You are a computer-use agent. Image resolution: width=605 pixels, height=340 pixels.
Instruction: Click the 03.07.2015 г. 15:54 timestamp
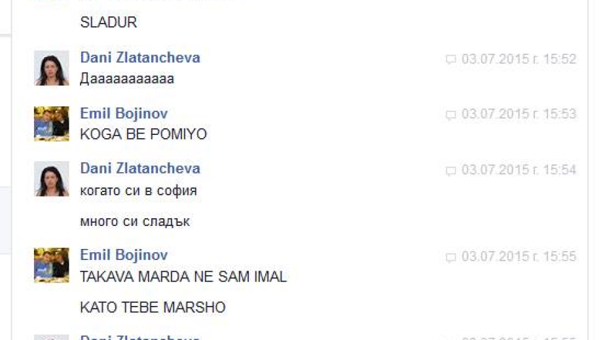pyautogui.click(x=519, y=170)
